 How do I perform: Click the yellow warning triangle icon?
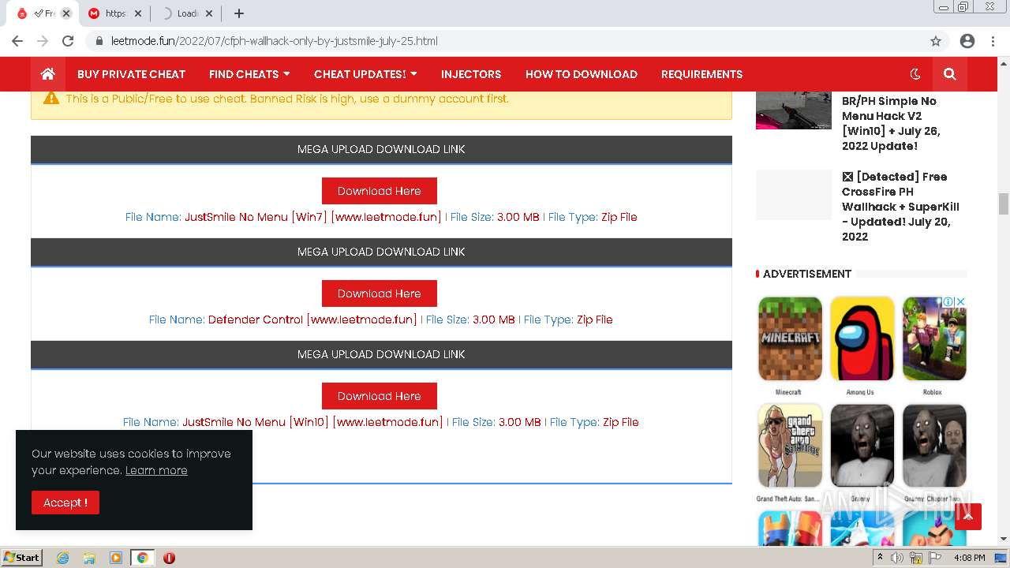(x=51, y=98)
